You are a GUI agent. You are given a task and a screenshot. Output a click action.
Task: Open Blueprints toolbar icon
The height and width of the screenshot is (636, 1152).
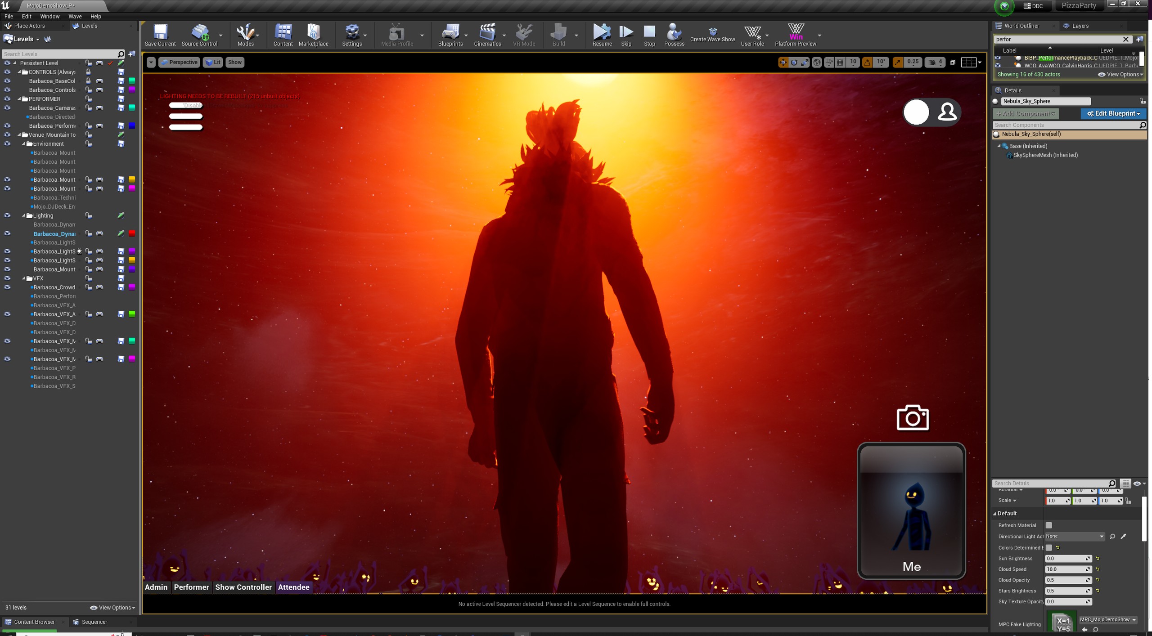[450, 35]
